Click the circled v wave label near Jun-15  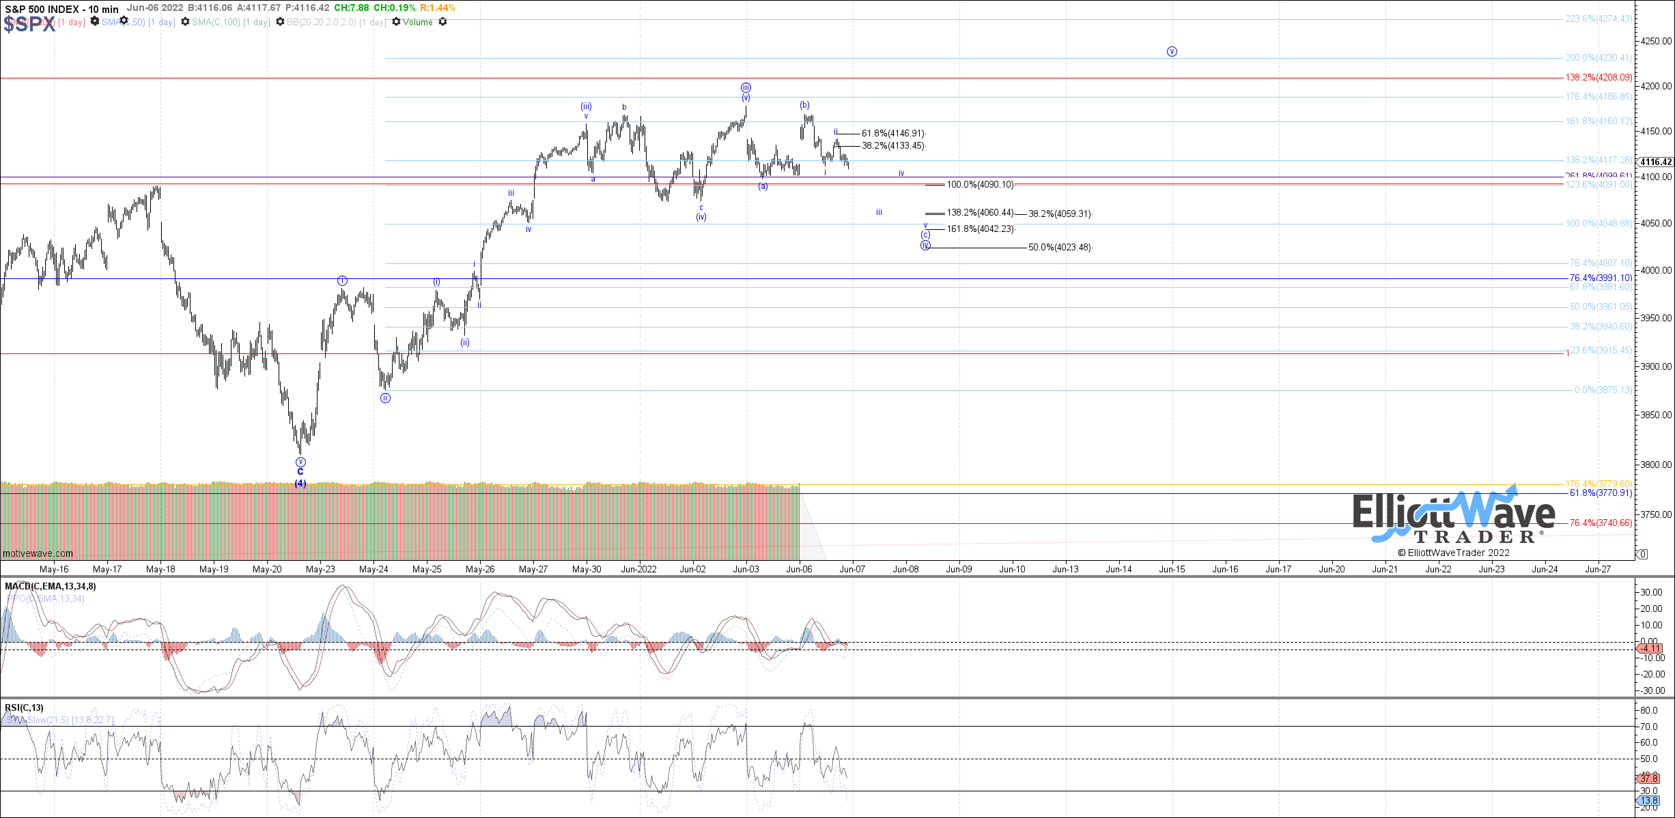pos(1172,52)
